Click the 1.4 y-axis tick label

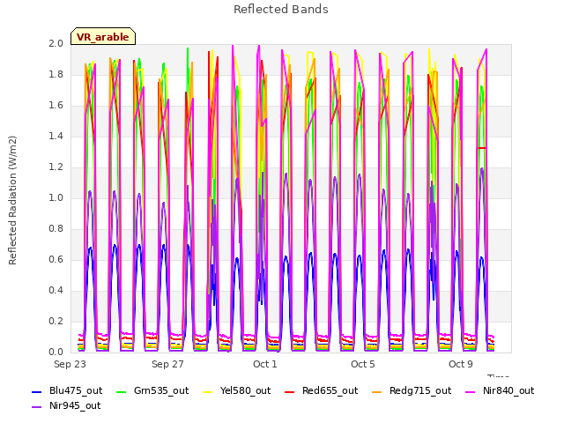56,137
